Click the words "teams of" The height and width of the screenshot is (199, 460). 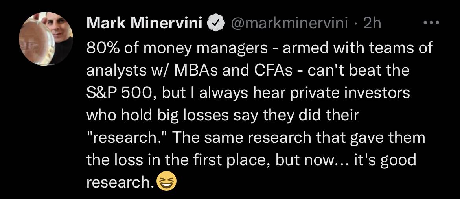pyautogui.click(x=403, y=48)
